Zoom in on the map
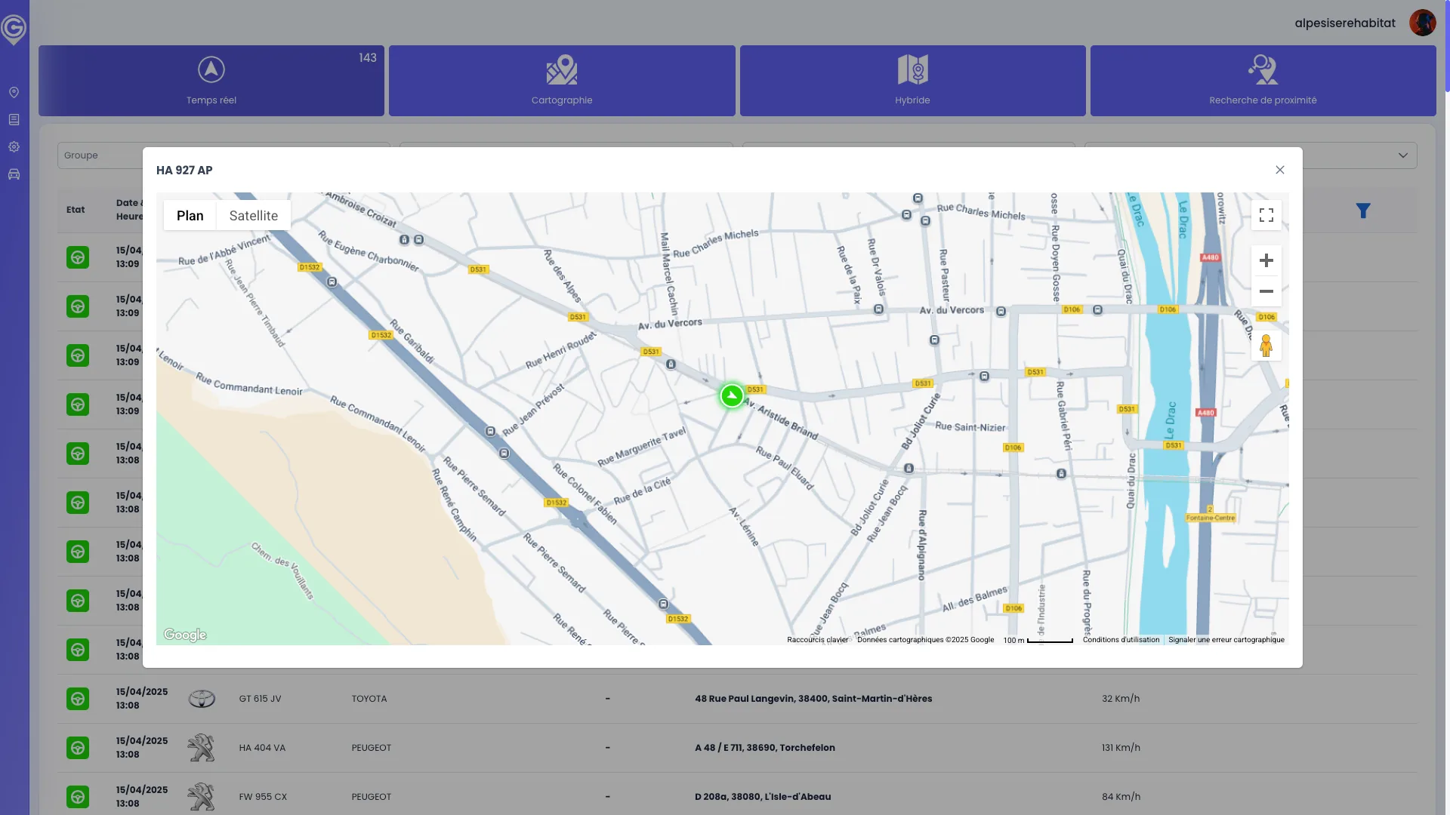 [1266, 261]
